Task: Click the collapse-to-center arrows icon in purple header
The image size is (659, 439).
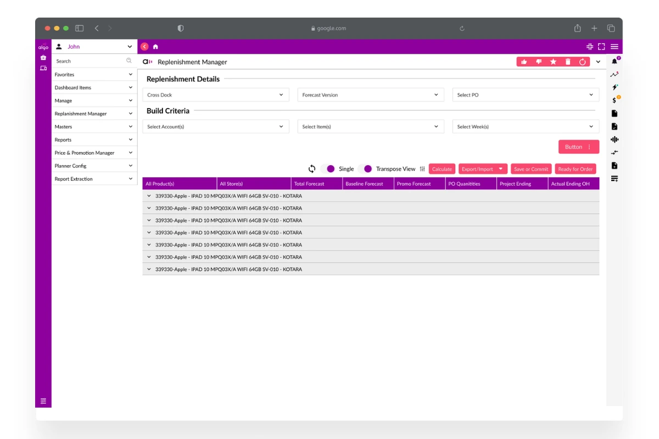Action: pyautogui.click(x=590, y=47)
